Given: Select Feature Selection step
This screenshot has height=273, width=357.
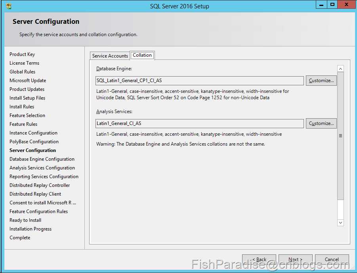Looking at the screenshot, I should (27, 115).
